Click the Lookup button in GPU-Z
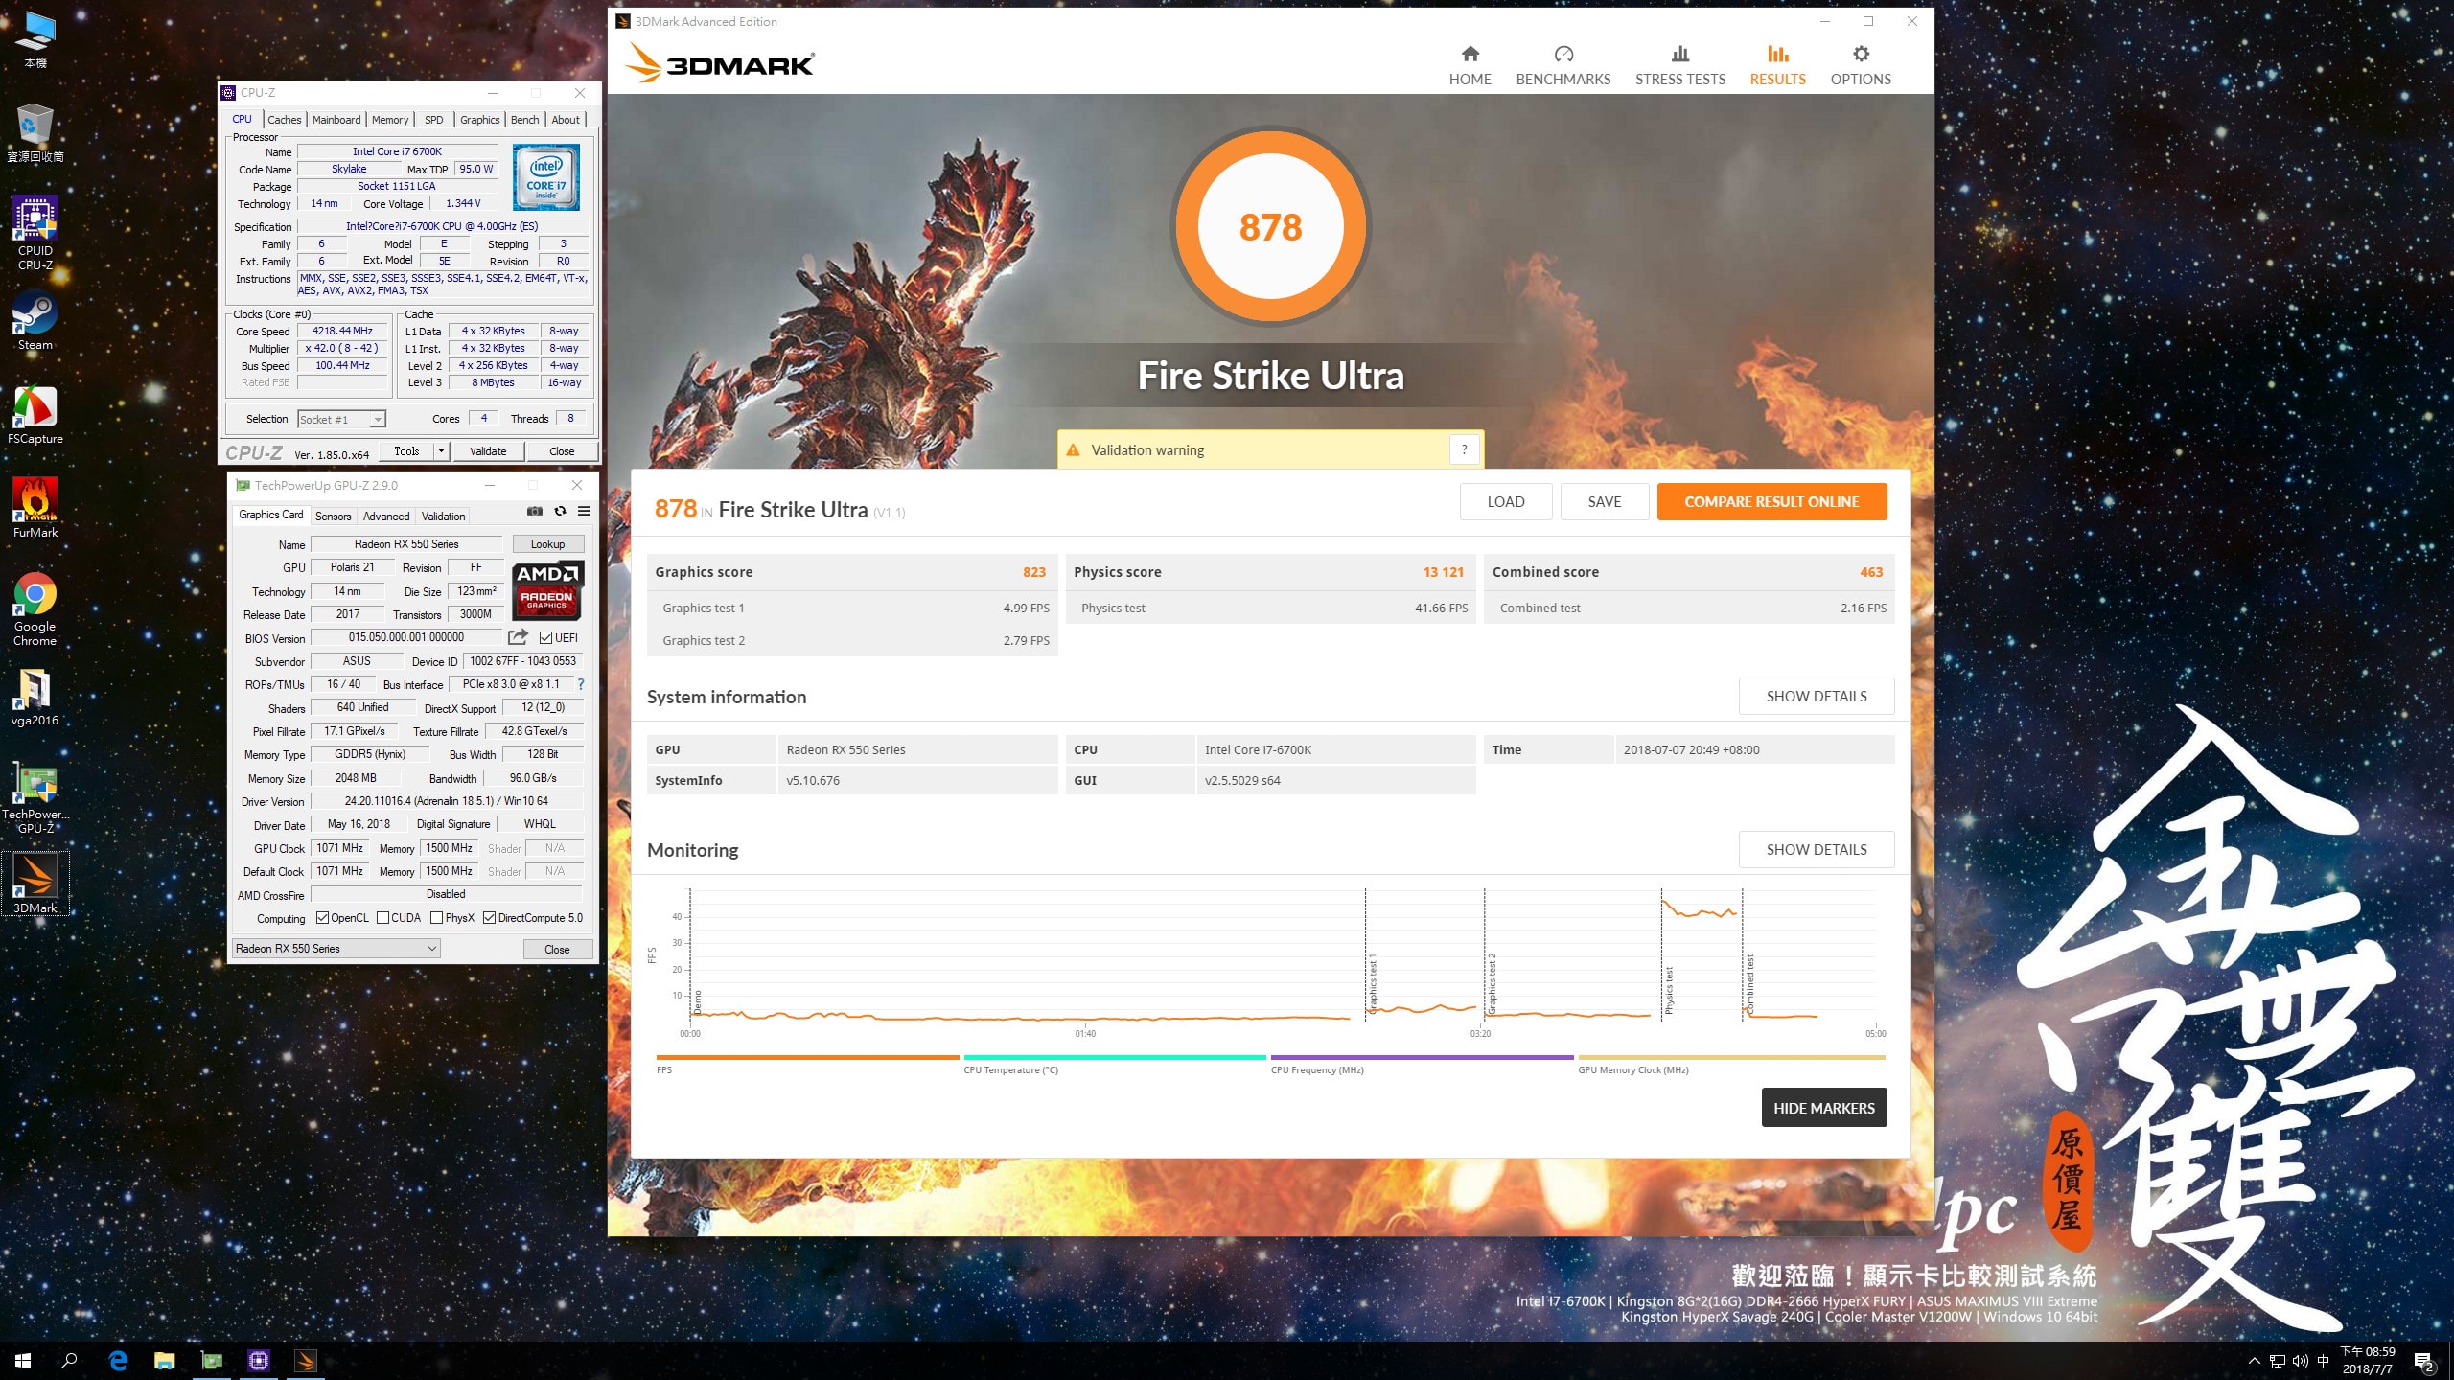This screenshot has width=2454, height=1380. tap(547, 543)
